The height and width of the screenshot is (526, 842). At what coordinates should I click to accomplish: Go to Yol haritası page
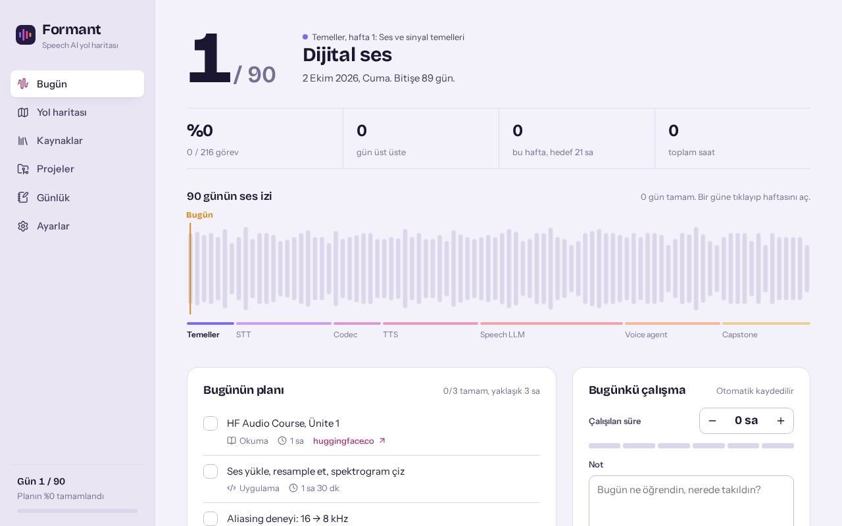[x=77, y=112]
